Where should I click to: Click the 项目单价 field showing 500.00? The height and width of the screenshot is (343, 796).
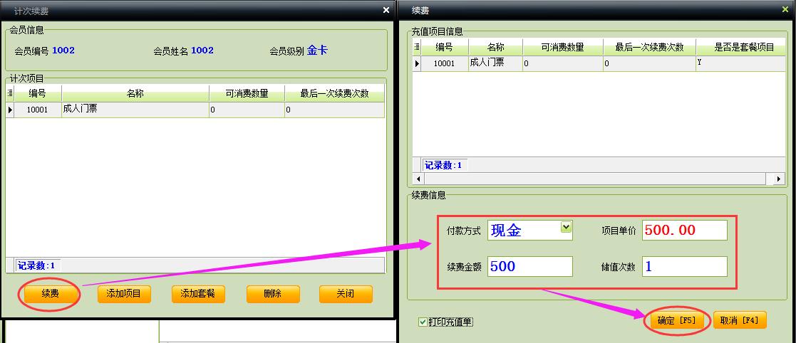tap(684, 231)
